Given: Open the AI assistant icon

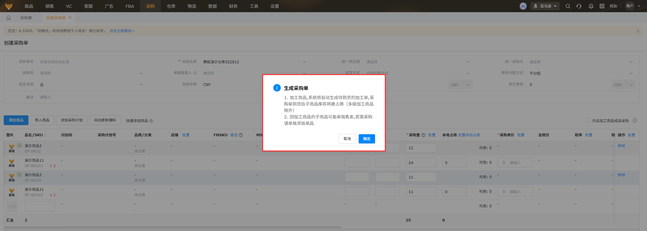Looking at the screenshot, I should 523,6.
